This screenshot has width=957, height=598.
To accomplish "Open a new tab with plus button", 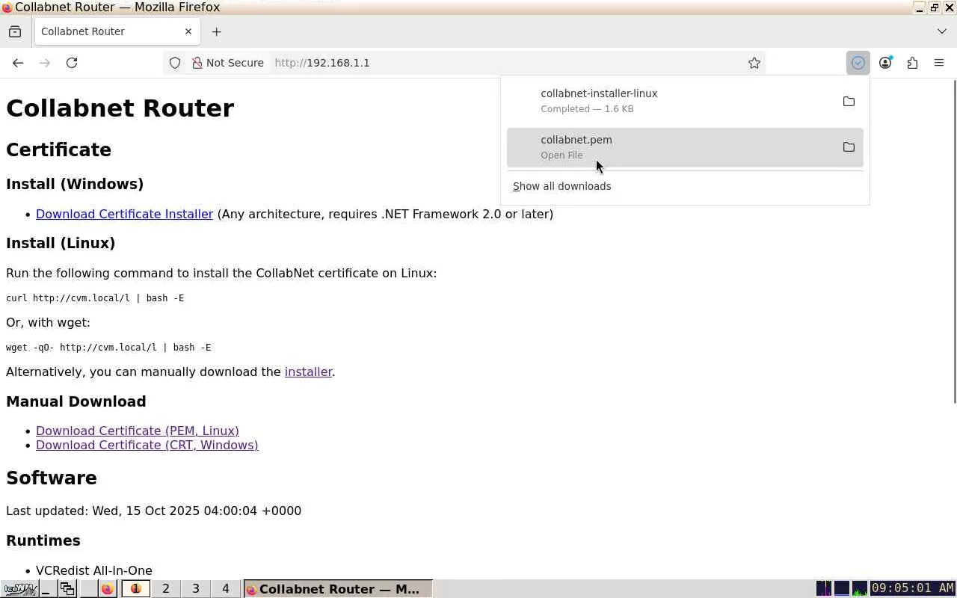I will tap(216, 31).
